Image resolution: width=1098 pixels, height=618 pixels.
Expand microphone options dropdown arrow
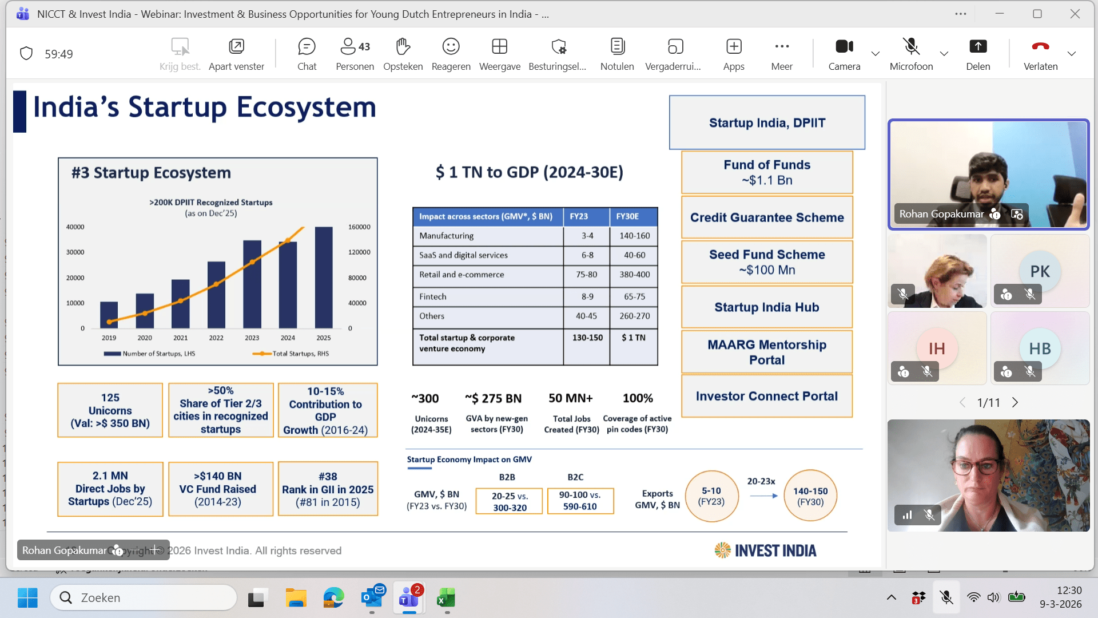pos(944,54)
